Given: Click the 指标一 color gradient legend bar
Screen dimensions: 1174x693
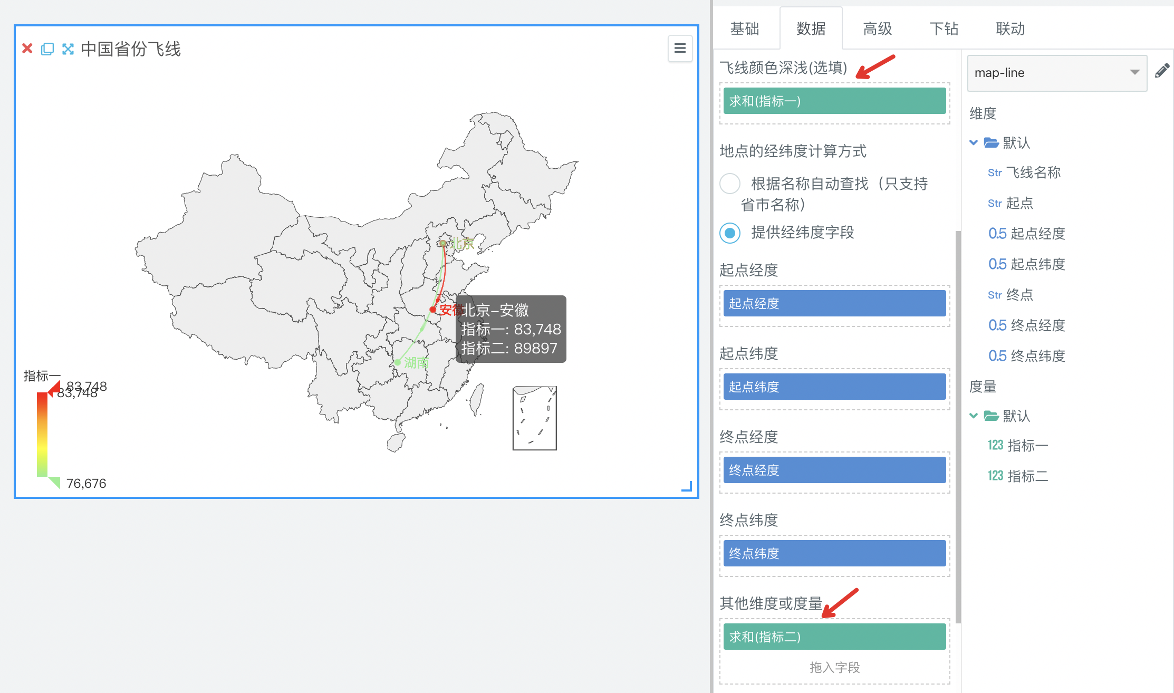Looking at the screenshot, I should [42, 435].
